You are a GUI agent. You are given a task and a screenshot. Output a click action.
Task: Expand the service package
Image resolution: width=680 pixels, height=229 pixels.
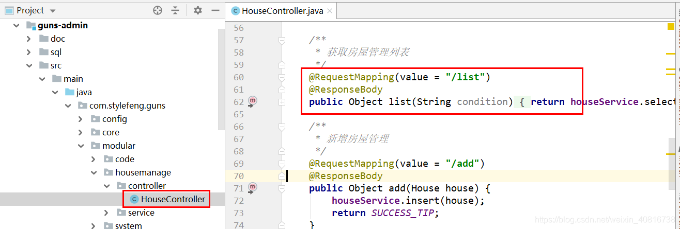(106, 213)
